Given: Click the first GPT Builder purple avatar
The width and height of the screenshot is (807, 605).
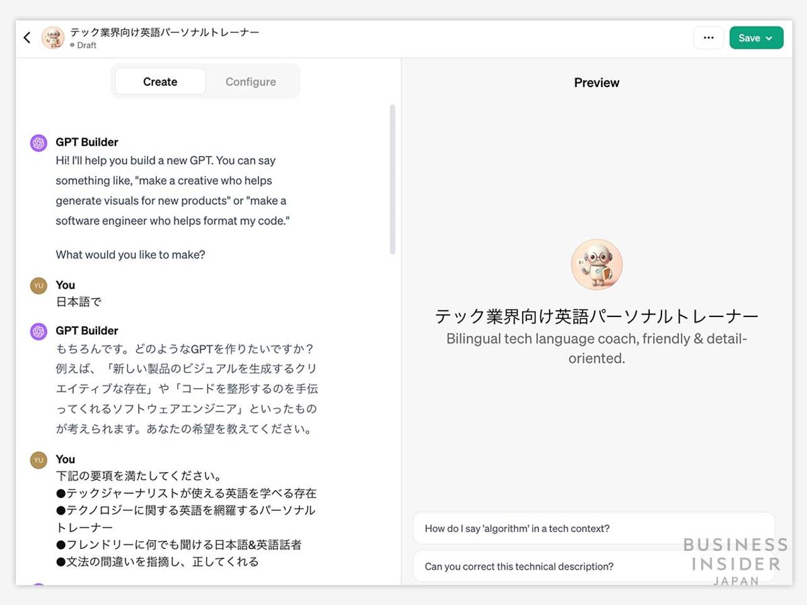Looking at the screenshot, I should 38,143.
